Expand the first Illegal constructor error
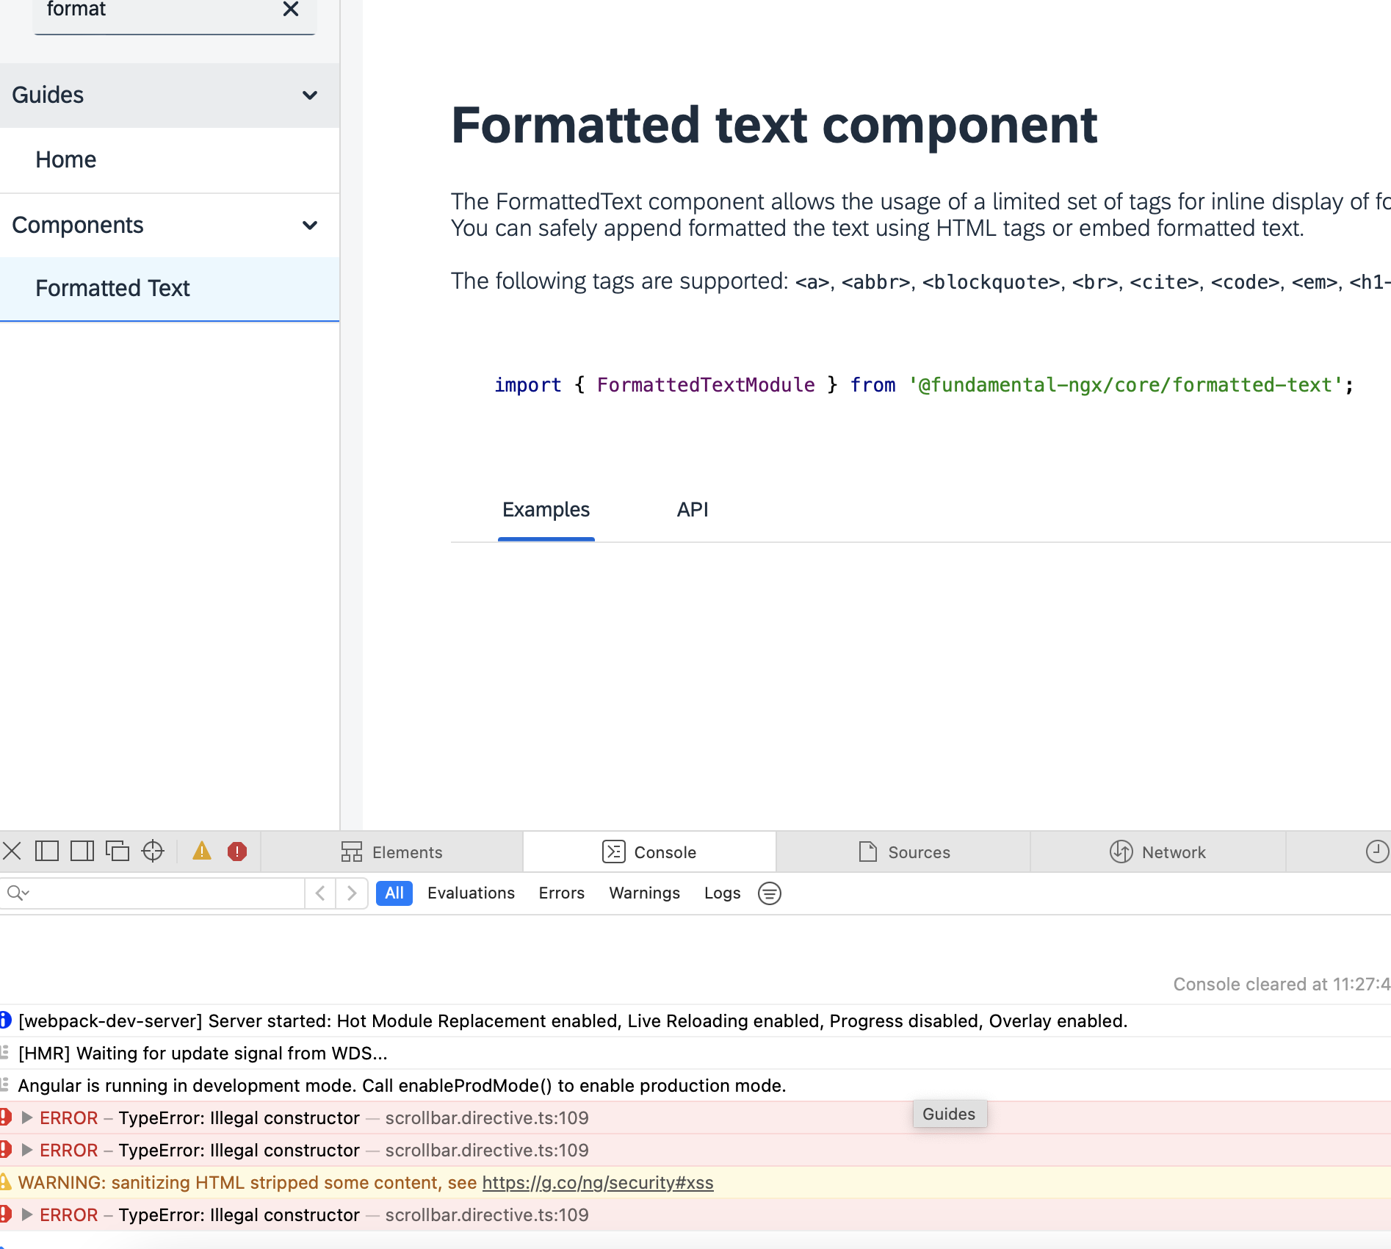Screen dimensions: 1391x1249 pos(28,1117)
